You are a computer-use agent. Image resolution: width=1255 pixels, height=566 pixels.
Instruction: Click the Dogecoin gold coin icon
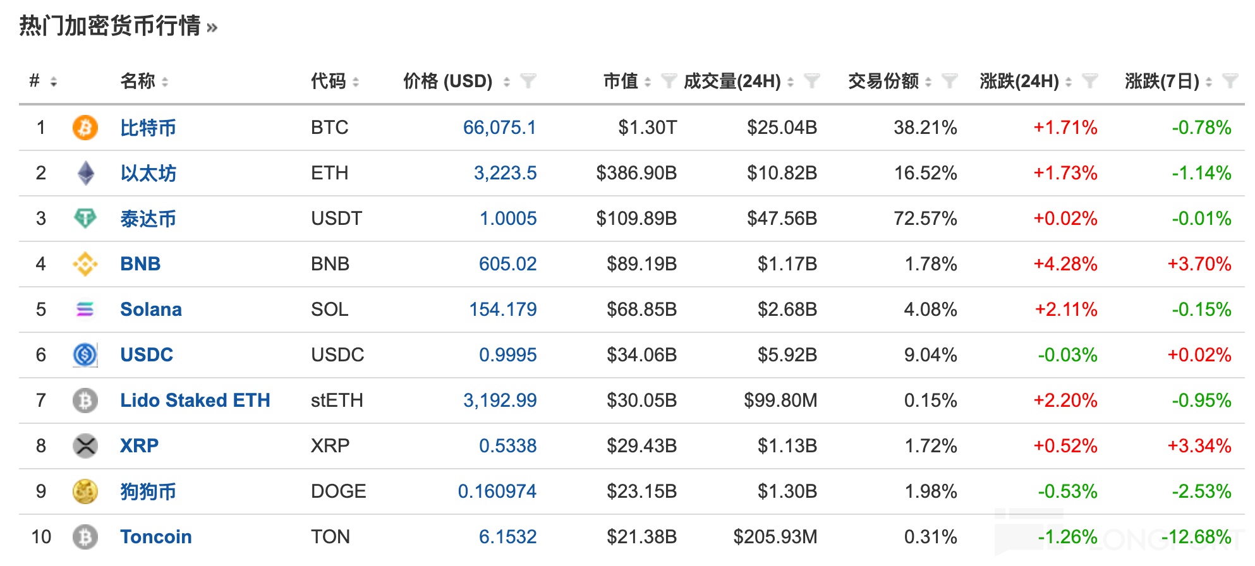pyautogui.click(x=85, y=491)
